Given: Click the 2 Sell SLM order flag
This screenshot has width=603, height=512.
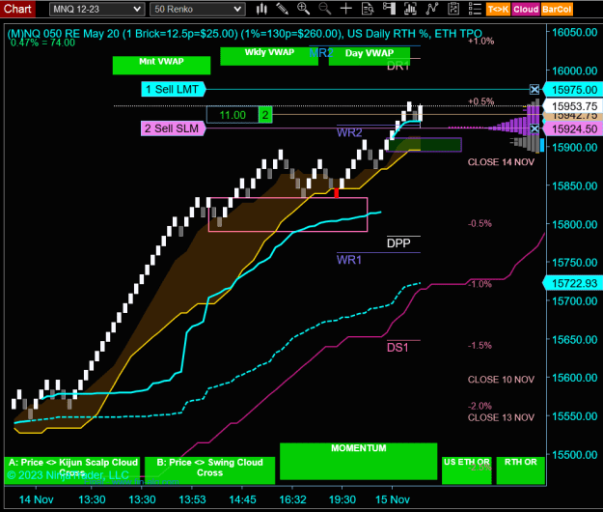Looking at the screenshot, I should coord(173,128).
